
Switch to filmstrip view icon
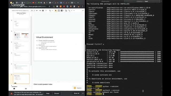14,89
